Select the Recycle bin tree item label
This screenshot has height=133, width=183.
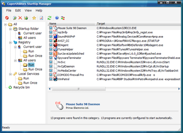[x=22, y=87]
